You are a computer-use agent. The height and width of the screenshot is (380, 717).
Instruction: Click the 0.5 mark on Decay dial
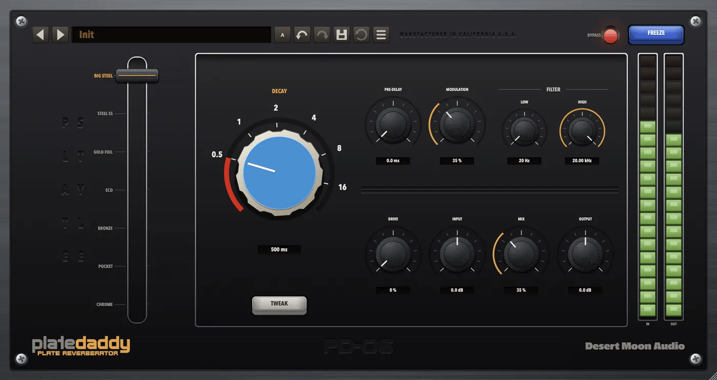point(217,155)
